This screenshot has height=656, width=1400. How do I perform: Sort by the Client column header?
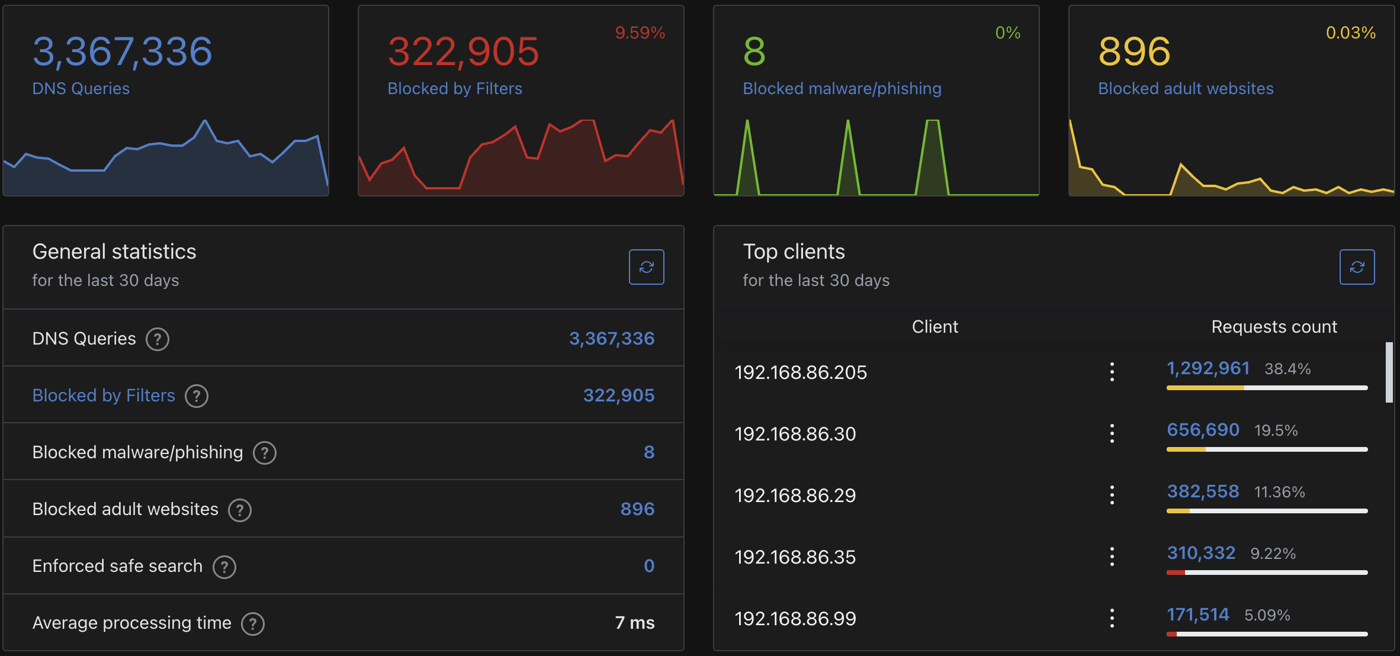tap(935, 326)
